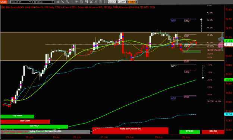The width and height of the screenshot is (233, 140).
Task: Toggle the red Wkly VWAP button
Action: pyautogui.click(x=25, y=122)
